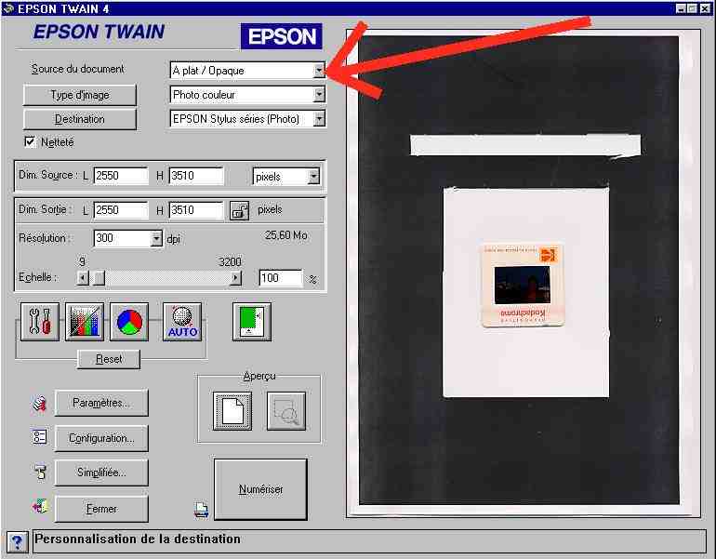Image resolution: width=716 pixels, height=559 pixels.
Task: Click the Aperçu label
Action: (x=259, y=376)
